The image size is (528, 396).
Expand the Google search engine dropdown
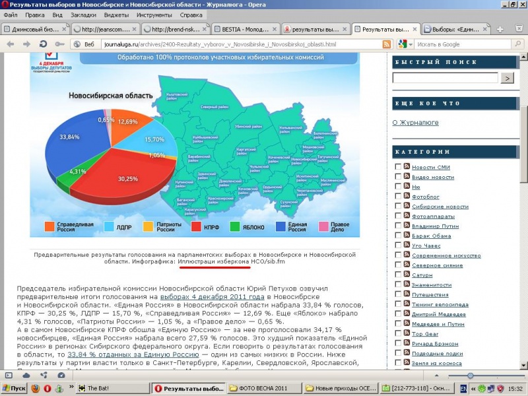[x=411, y=44]
